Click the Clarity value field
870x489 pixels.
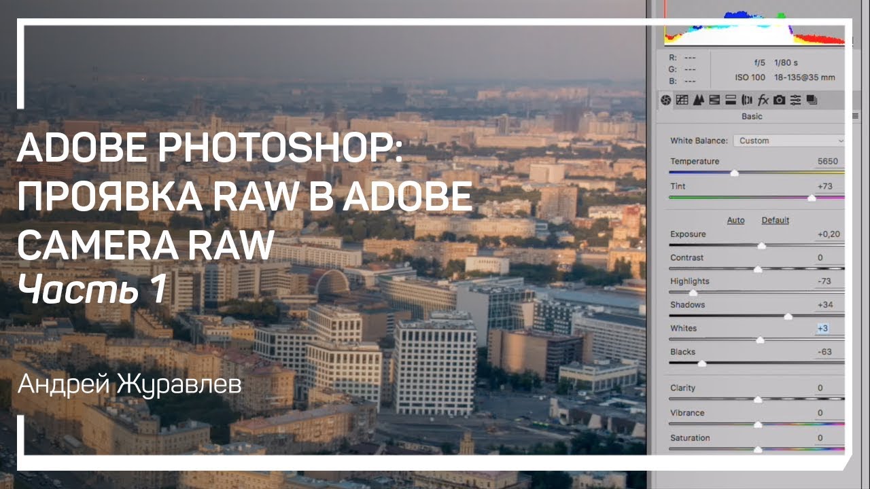pyautogui.click(x=829, y=388)
